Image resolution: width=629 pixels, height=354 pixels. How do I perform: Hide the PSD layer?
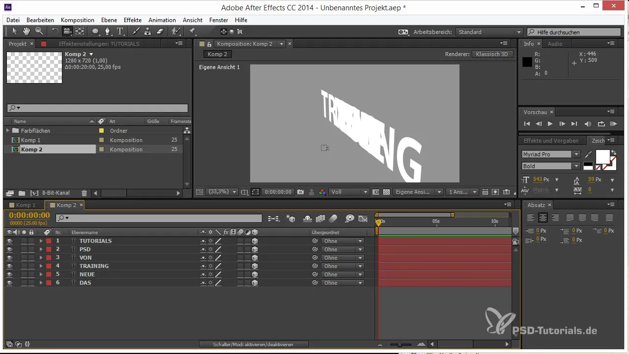point(9,249)
